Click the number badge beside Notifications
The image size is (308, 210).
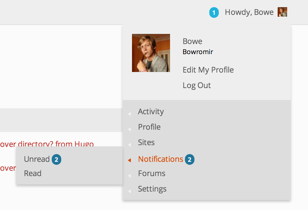(190, 159)
